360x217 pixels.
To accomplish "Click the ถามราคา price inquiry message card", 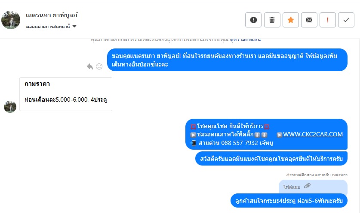I will pyautogui.click(x=66, y=94).
